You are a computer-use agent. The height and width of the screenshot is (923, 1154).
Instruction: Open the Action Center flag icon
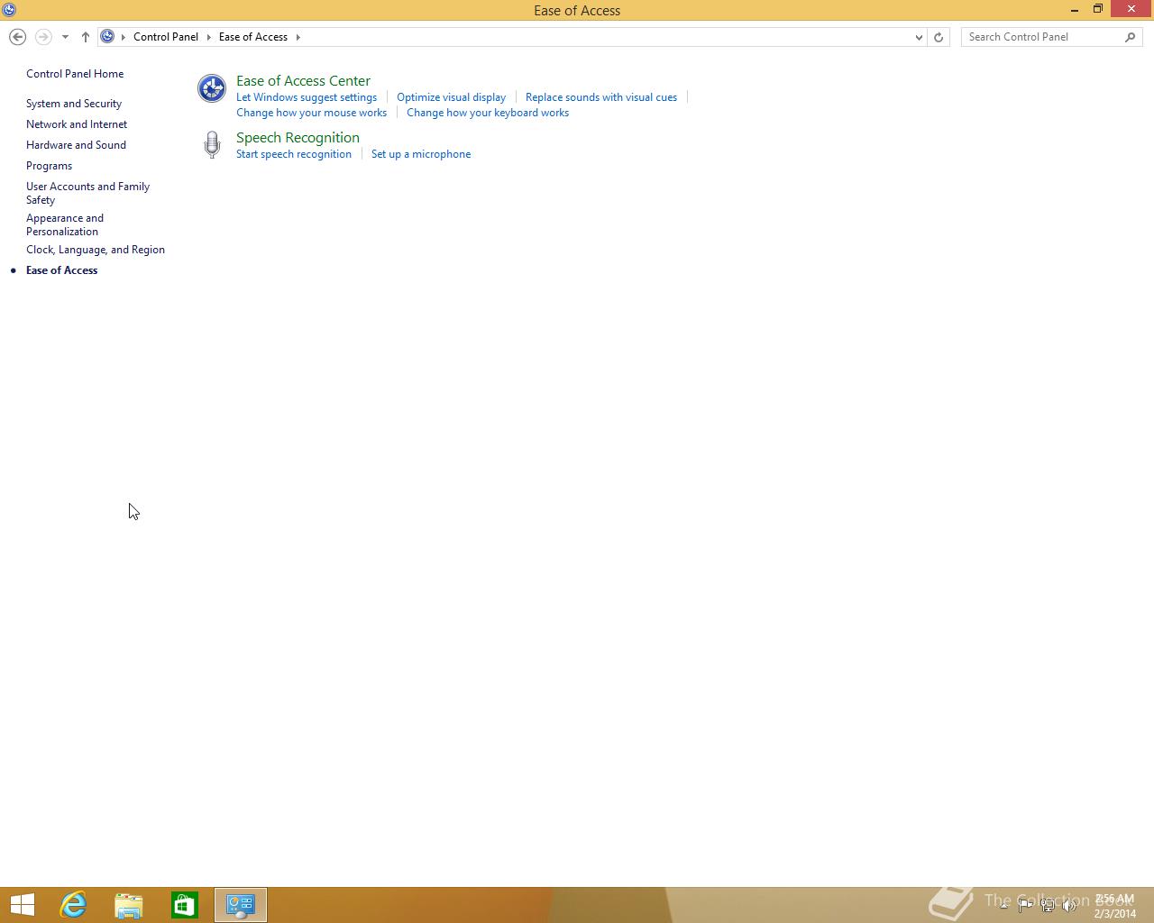(x=1025, y=905)
